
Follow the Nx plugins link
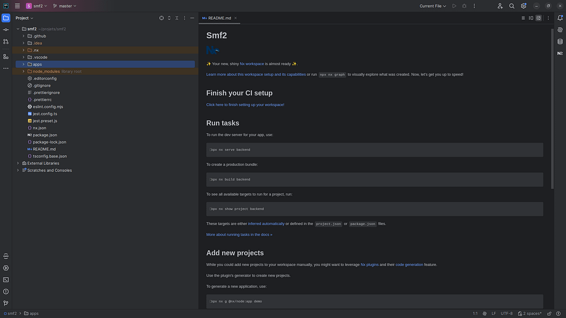coord(370,264)
